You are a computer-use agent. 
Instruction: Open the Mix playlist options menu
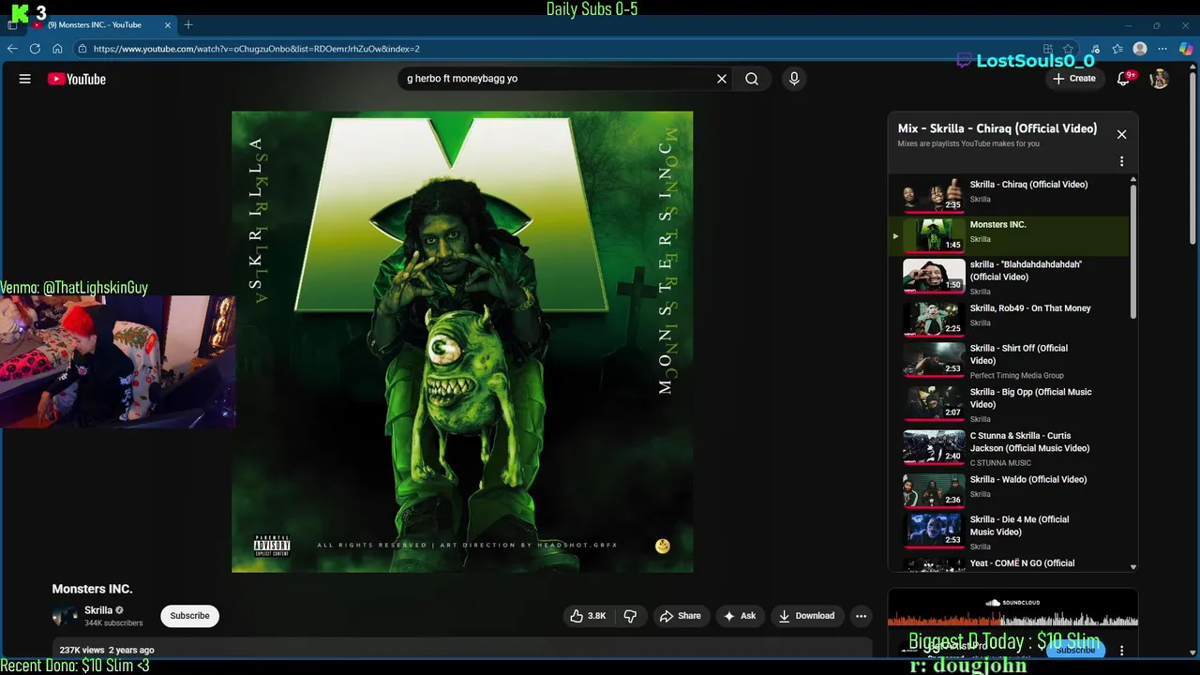click(x=1121, y=161)
